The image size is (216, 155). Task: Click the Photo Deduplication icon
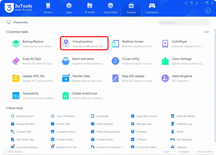92,132
